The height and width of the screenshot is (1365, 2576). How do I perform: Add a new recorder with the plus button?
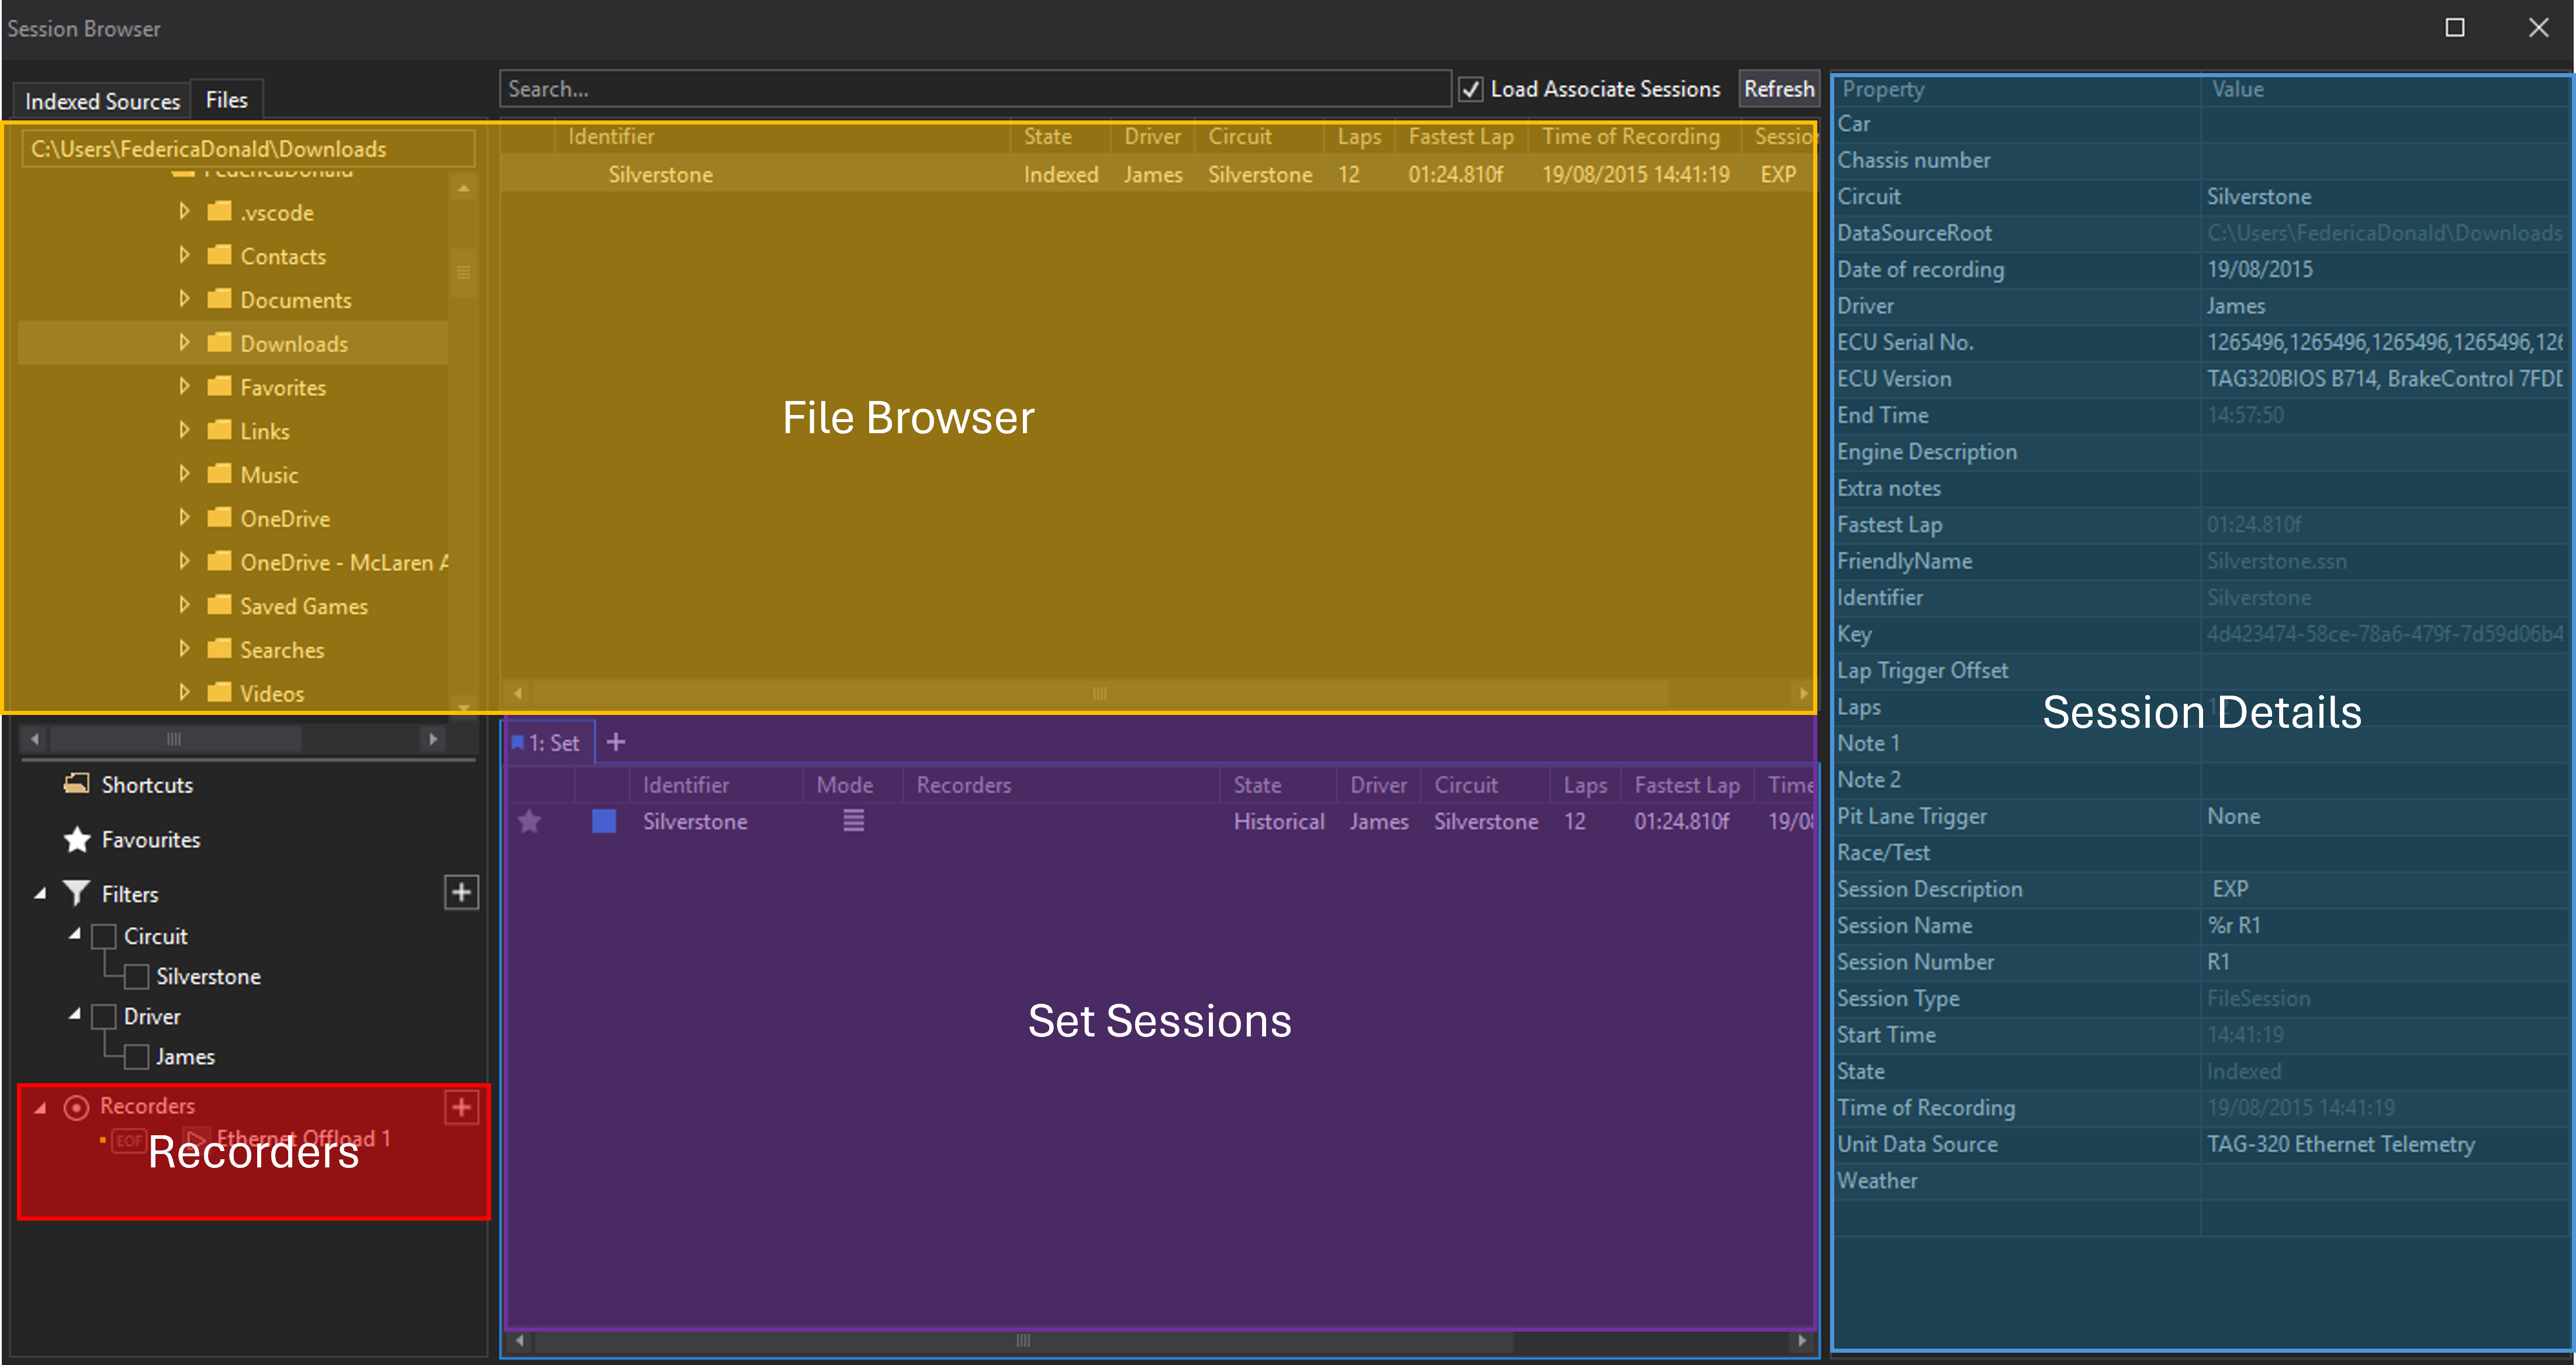click(x=461, y=1107)
